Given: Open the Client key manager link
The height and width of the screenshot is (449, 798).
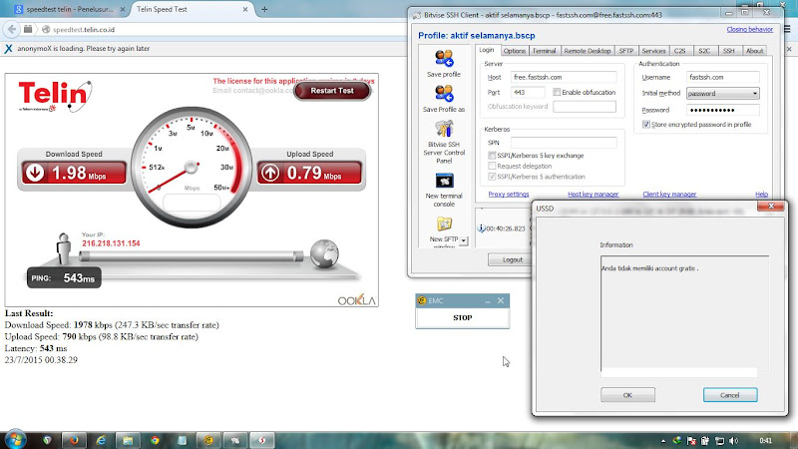Looking at the screenshot, I should click(669, 194).
